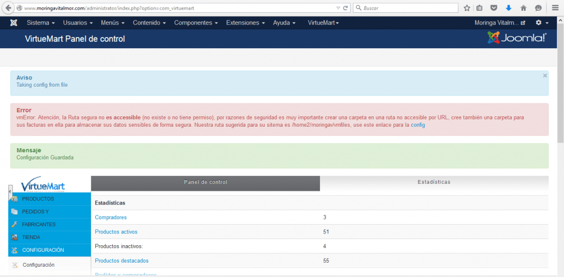Viewport: 564px width, 277px height.
Task: Open the Extensiones menu
Action: (x=245, y=23)
